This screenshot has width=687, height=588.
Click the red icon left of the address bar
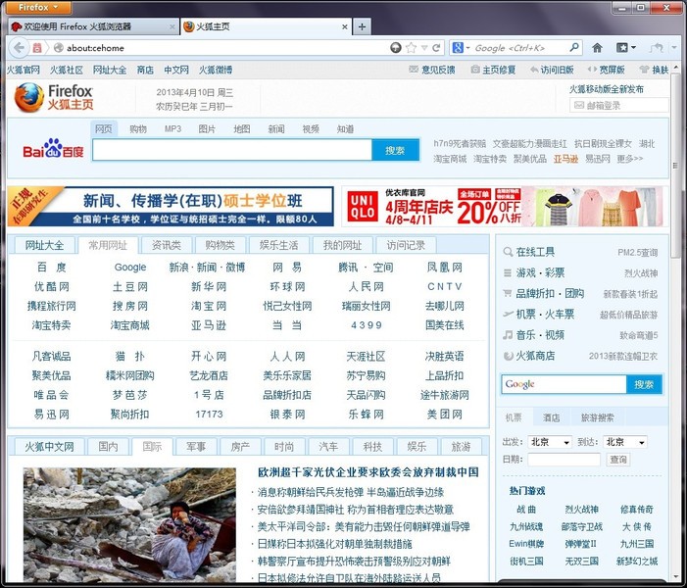click(37, 48)
